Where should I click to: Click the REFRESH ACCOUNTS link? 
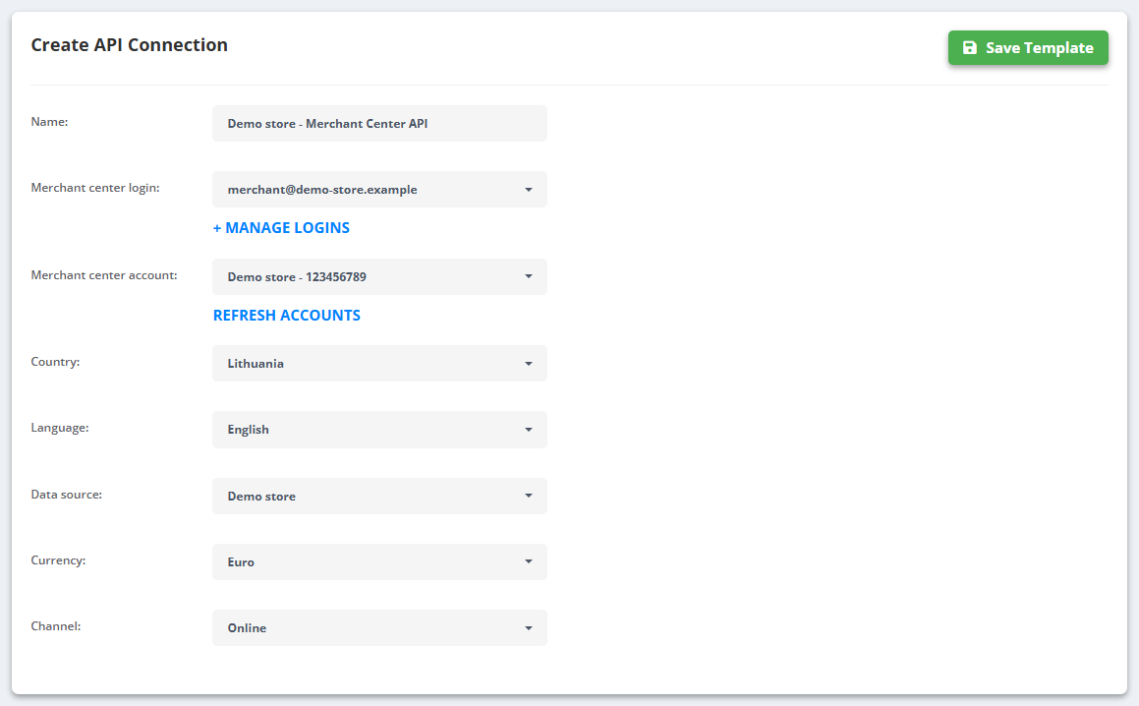click(x=286, y=315)
